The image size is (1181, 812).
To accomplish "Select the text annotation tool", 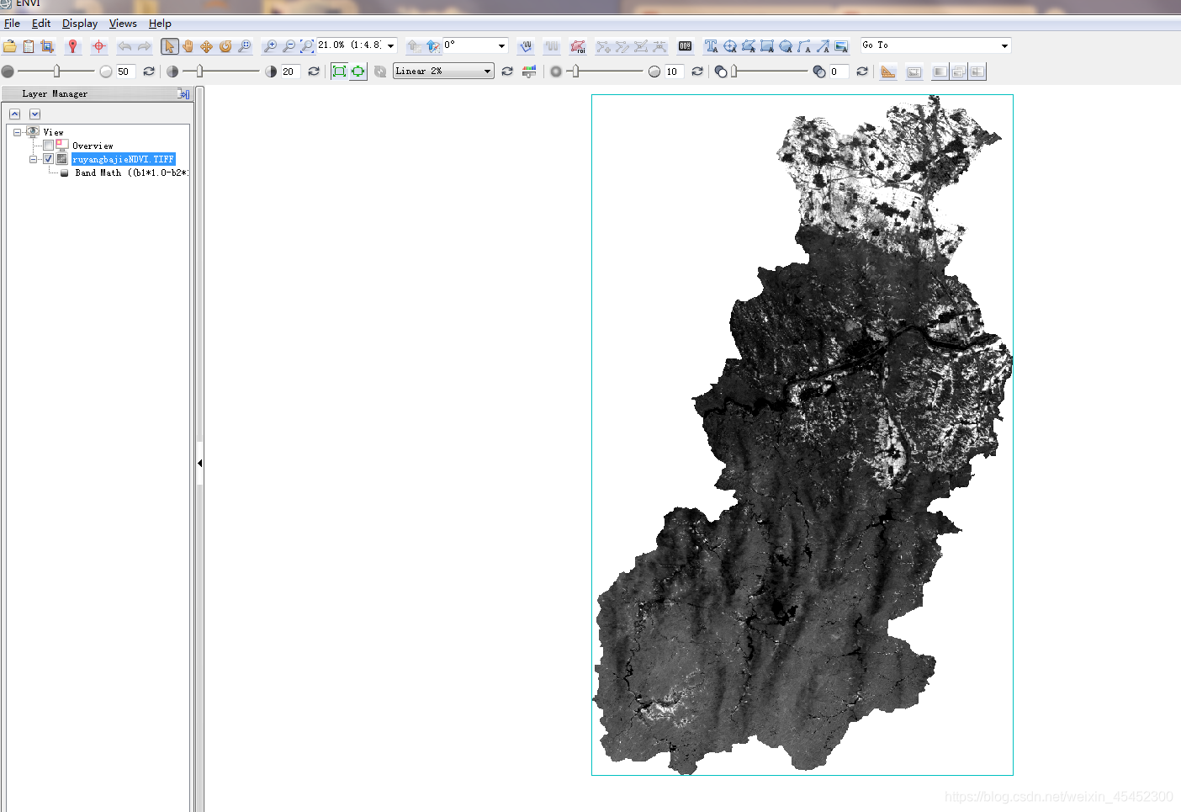I will (x=711, y=46).
